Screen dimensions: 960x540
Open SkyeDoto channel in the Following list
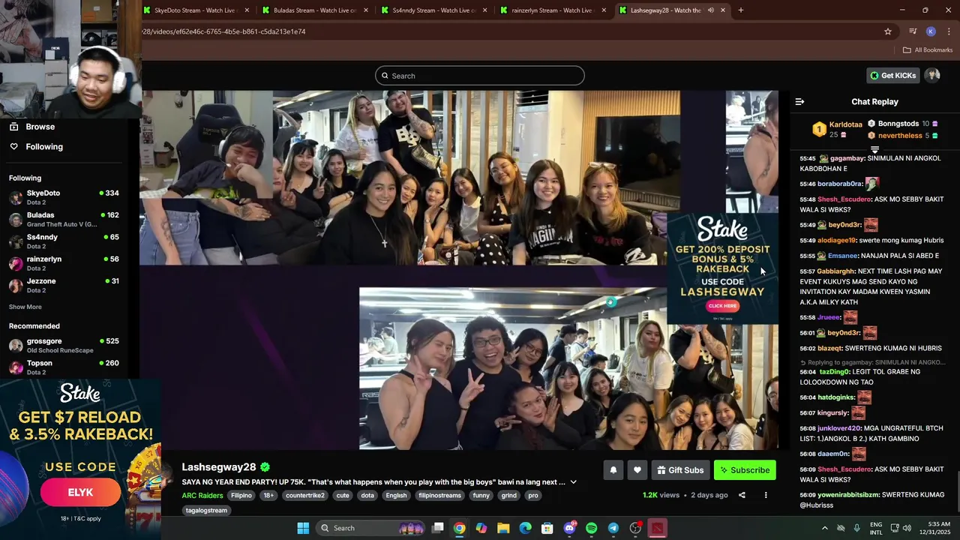(x=64, y=197)
